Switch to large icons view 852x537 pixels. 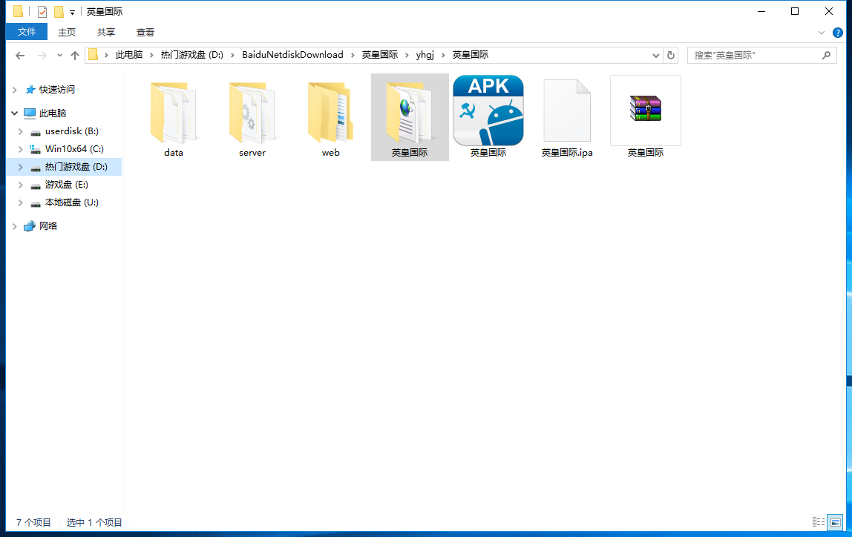coord(835,522)
